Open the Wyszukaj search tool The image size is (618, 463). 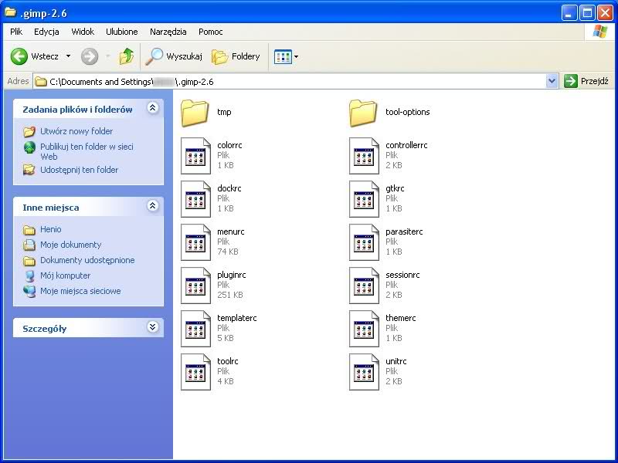(x=175, y=56)
